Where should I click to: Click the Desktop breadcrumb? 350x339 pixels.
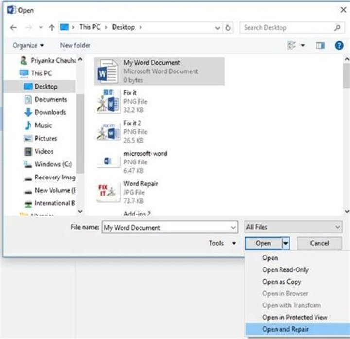point(123,27)
